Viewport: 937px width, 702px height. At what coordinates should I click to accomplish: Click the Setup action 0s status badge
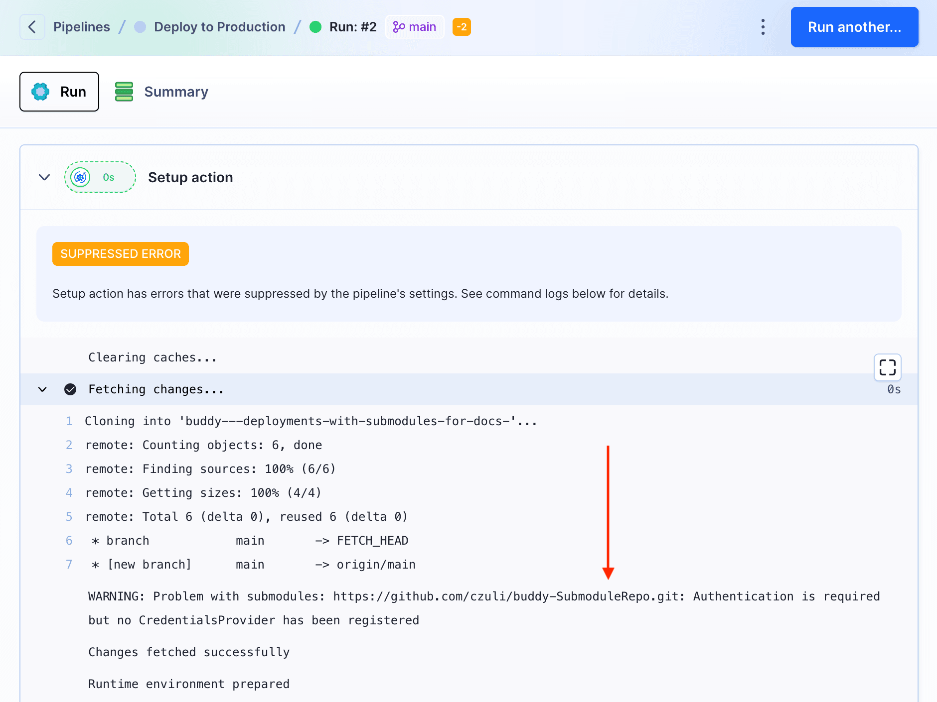[100, 177]
